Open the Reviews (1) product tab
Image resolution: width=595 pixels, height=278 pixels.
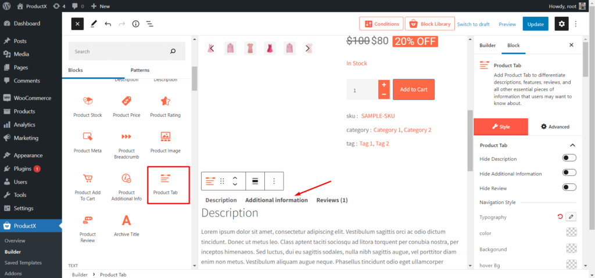pyautogui.click(x=332, y=200)
